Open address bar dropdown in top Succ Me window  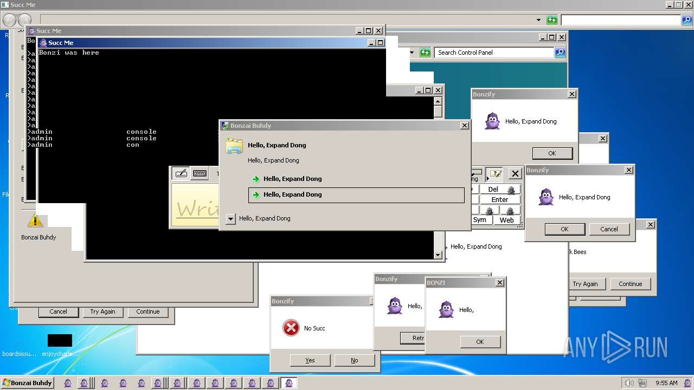coord(538,20)
